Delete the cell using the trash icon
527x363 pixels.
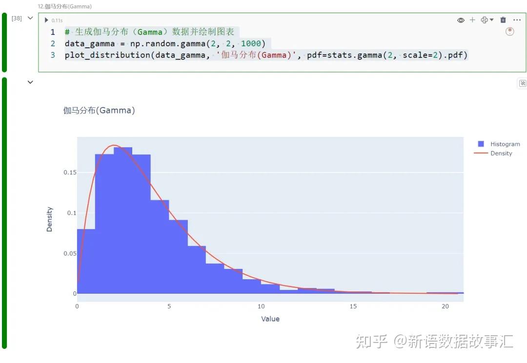point(503,20)
